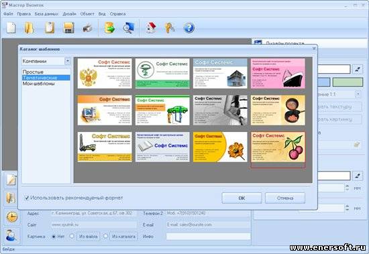
Task: Choose the drilling truck template
Action: (x=105, y=147)
